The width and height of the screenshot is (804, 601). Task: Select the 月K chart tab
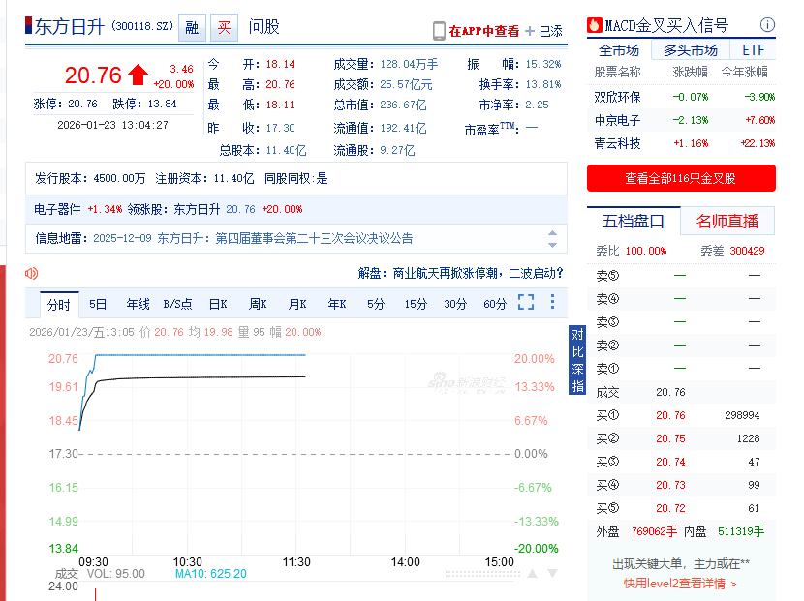297,304
